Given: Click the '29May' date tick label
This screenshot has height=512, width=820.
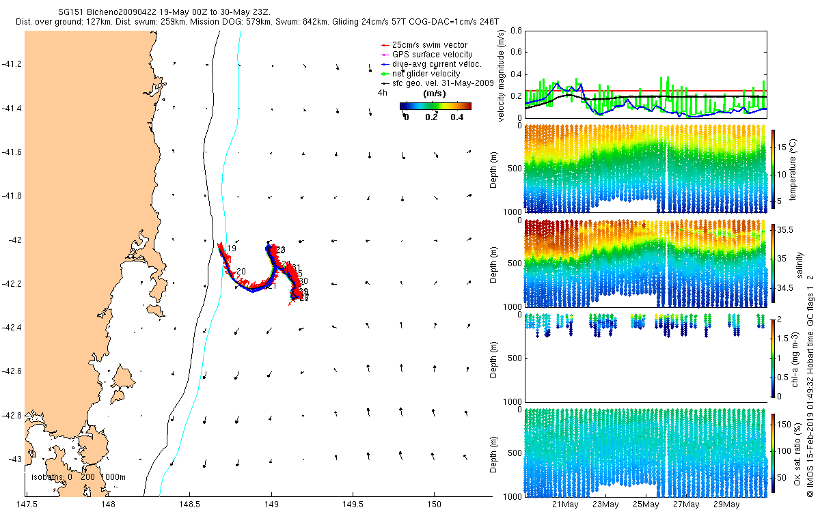Looking at the screenshot, I should [727, 505].
